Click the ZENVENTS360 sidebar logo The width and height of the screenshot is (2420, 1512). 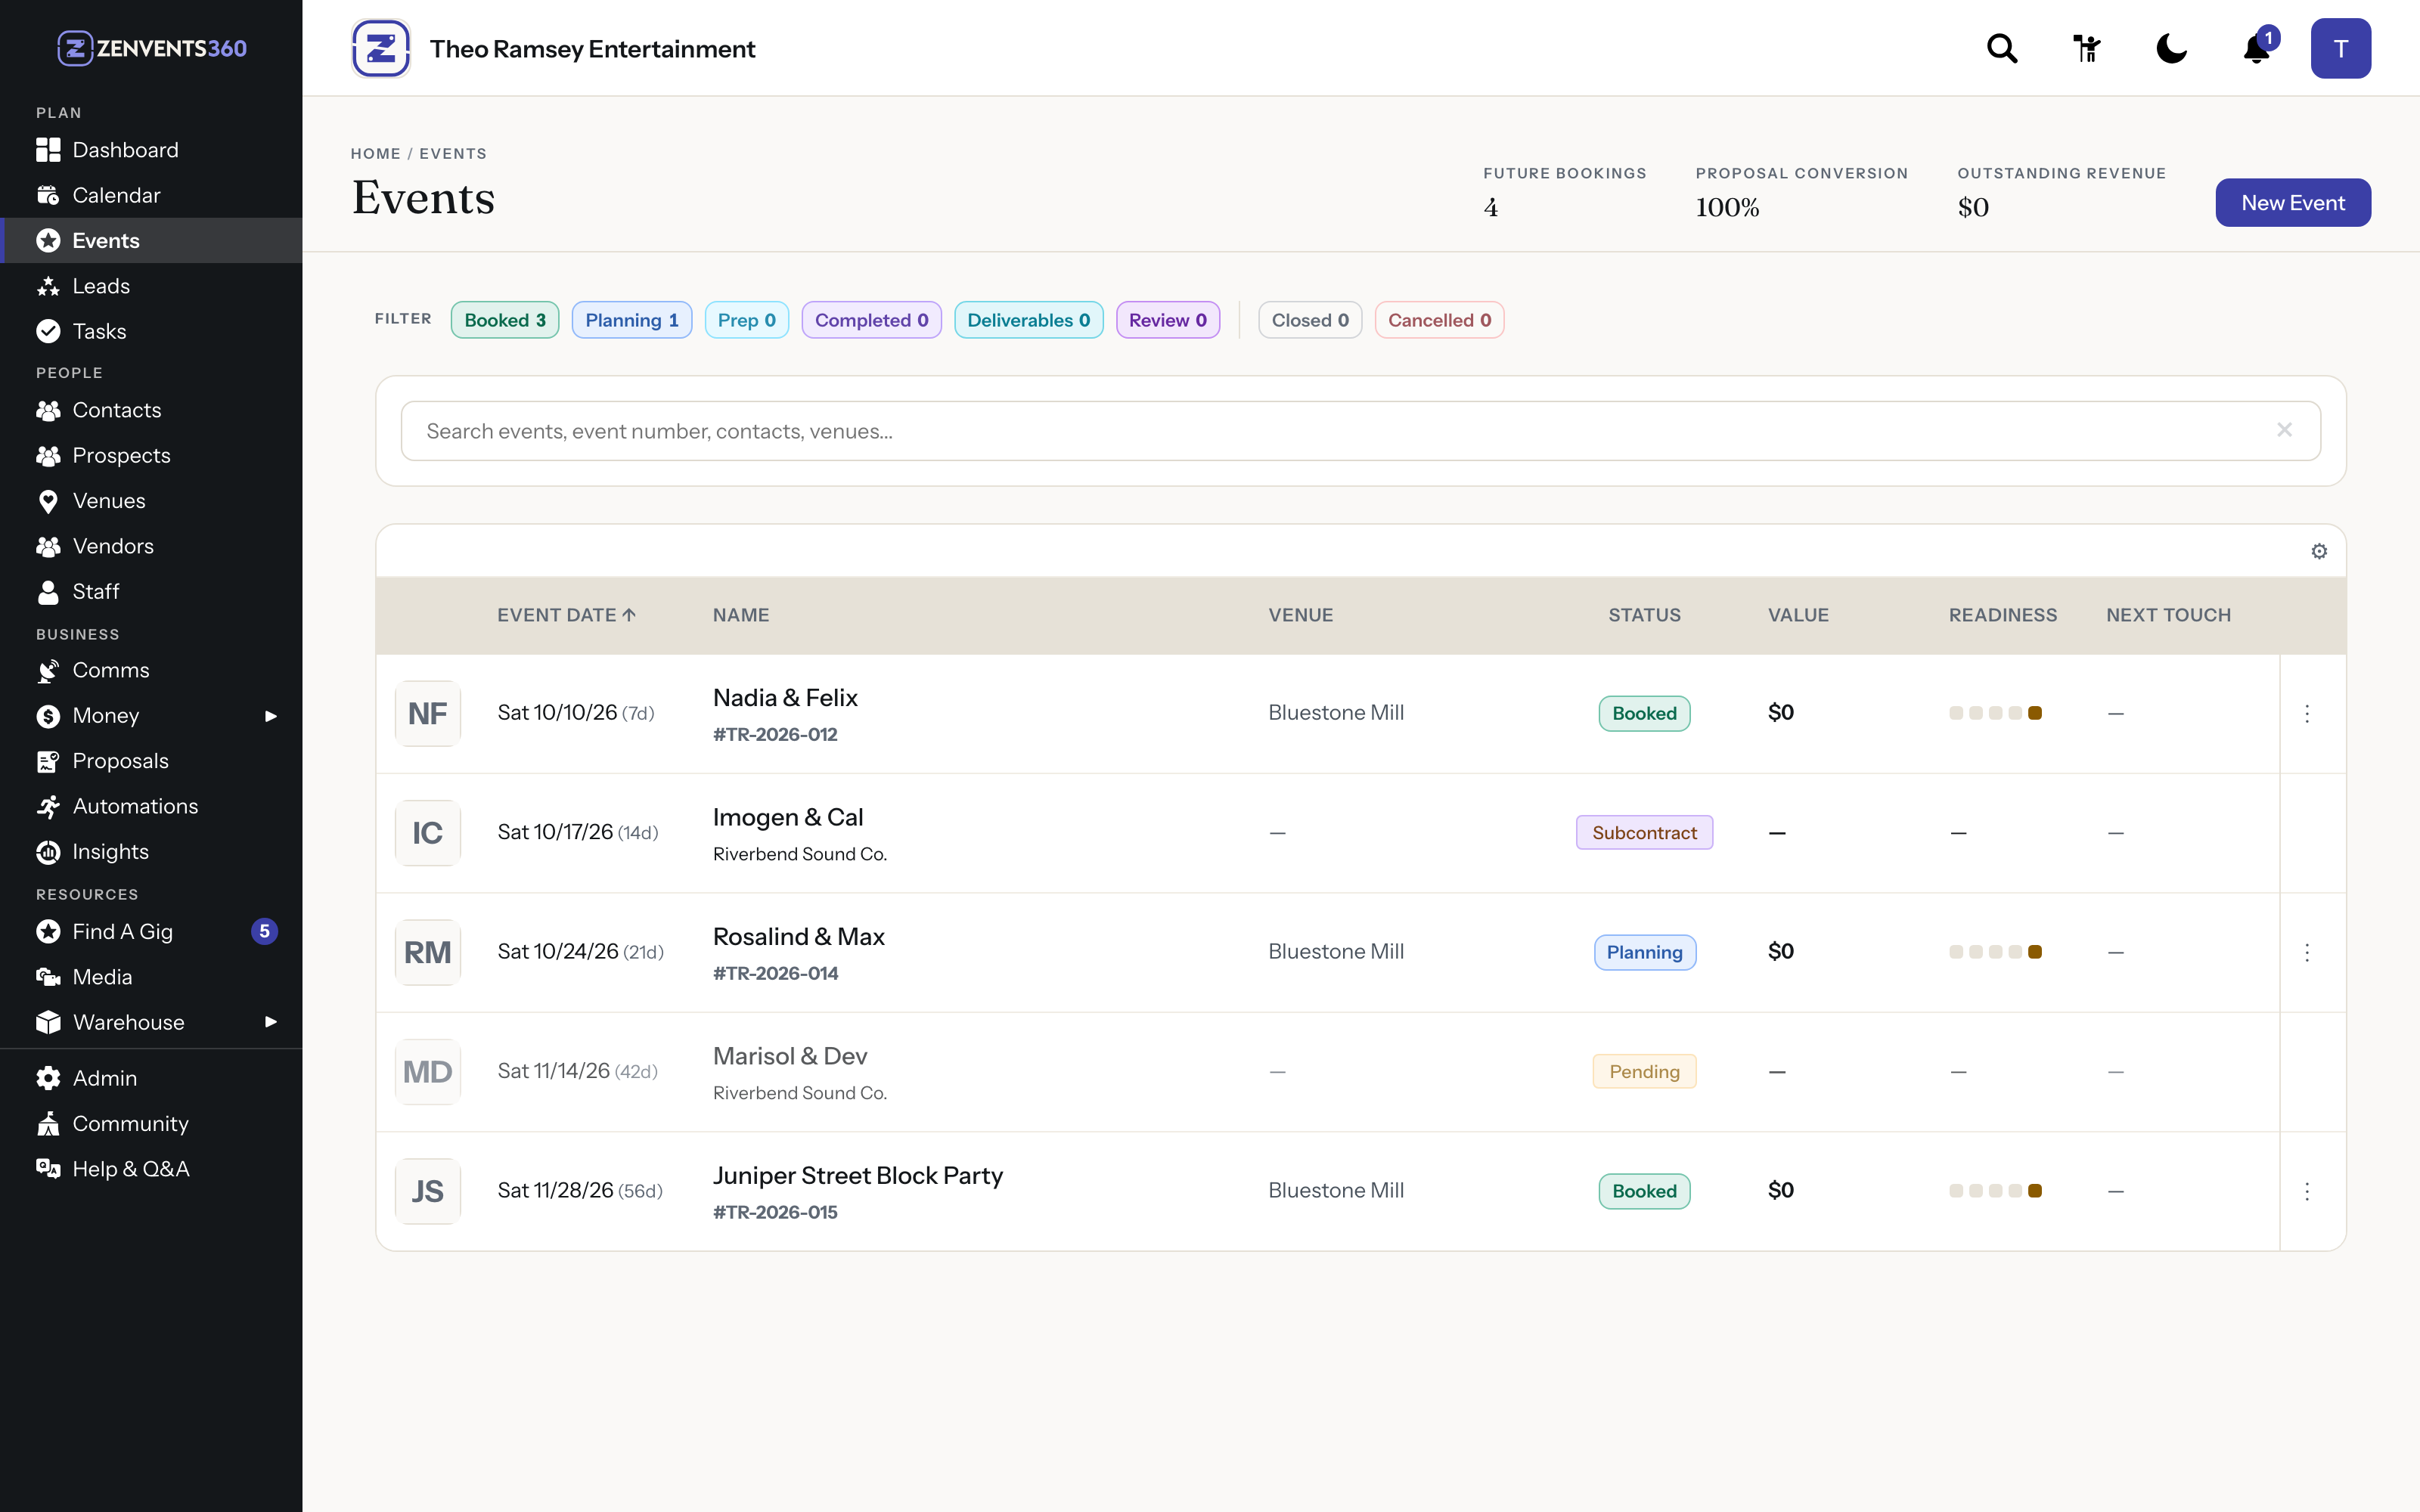pyautogui.click(x=151, y=48)
